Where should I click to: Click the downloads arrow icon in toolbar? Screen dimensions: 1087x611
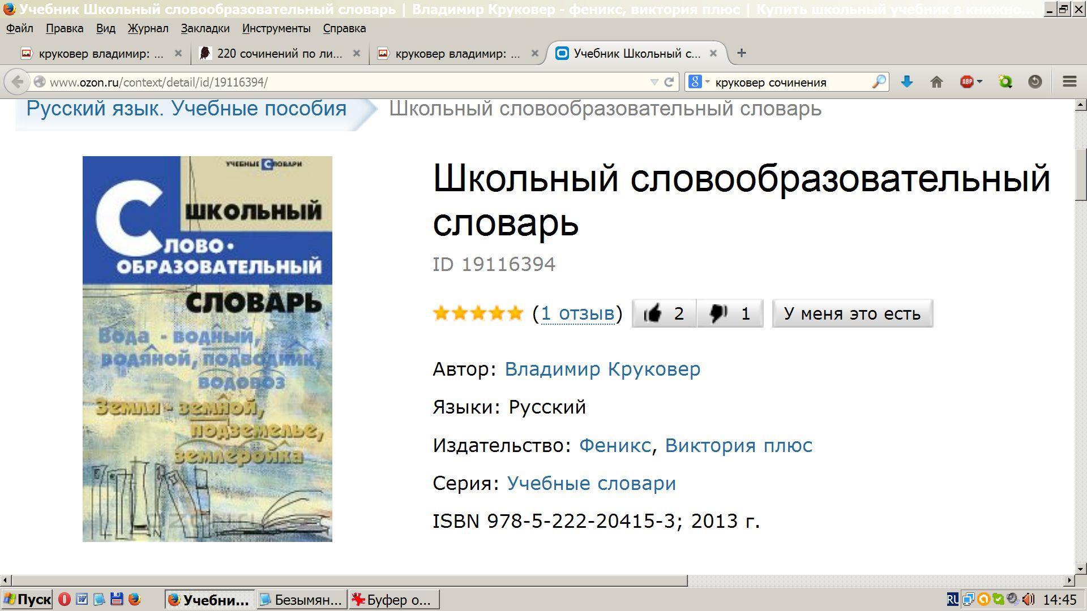[907, 82]
